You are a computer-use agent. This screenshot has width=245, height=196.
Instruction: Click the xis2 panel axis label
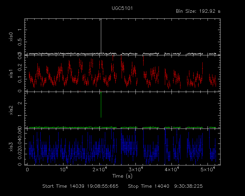click(x=11, y=110)
